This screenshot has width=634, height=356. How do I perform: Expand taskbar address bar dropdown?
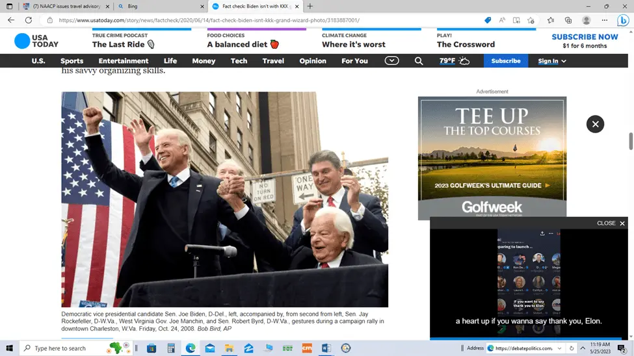(x=560, y=348)
